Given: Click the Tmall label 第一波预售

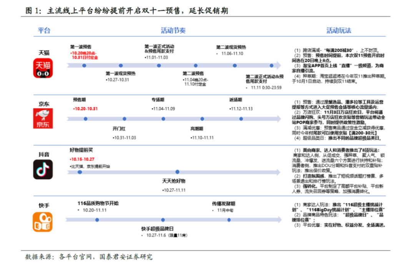Looking at the screenshot, I should click(x=81, y=47).
